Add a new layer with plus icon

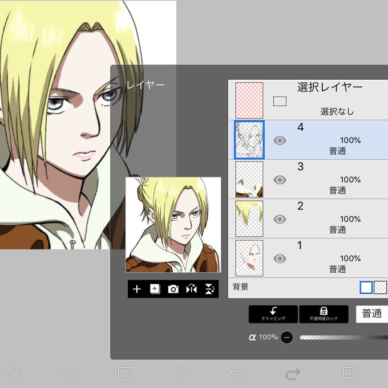coord(137,289)
